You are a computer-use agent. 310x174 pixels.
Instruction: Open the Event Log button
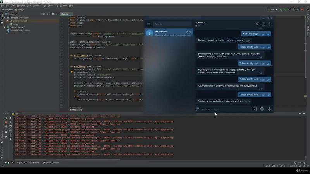[300, 162]
